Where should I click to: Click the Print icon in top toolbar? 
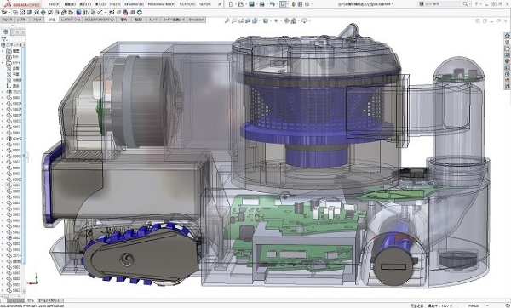click(261, 4)
